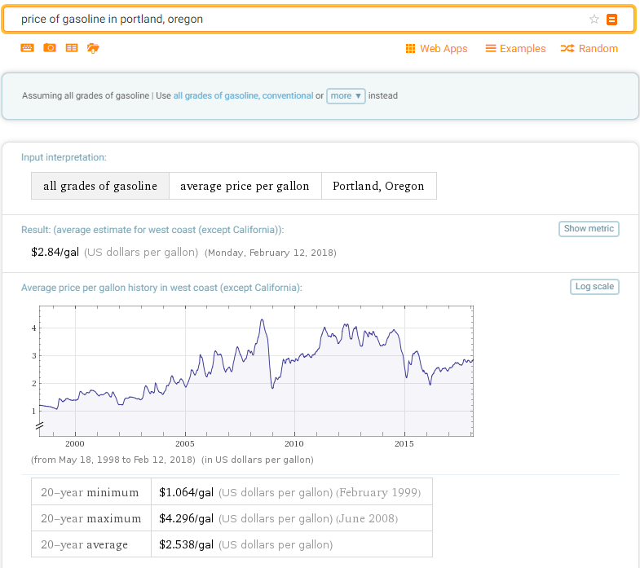Open the extended keyboard icon
The height and width of the screenshot is (568, 640).
point(28,48)
